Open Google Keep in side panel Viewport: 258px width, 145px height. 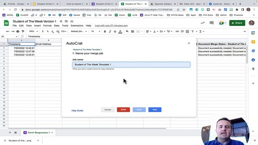point(253,42)
